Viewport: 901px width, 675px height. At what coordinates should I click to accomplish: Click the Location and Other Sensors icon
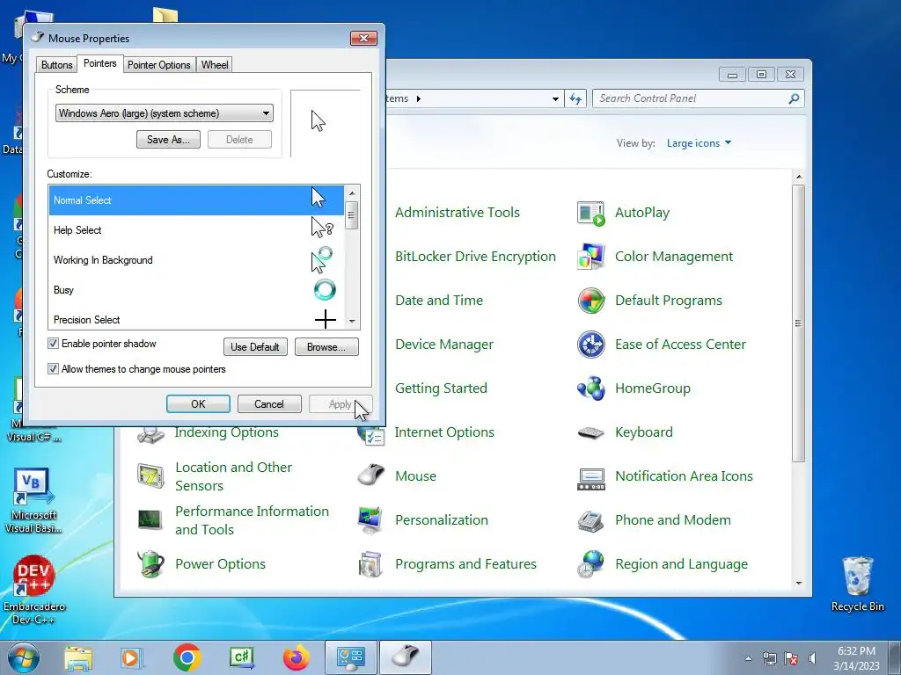[150, 475]
